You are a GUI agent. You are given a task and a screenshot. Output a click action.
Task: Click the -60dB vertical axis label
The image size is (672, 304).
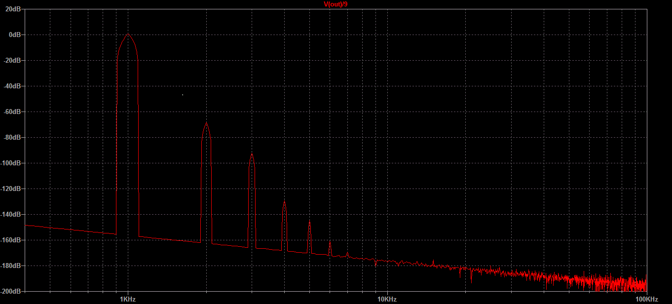pyautogui.click(x=13, y=112)
